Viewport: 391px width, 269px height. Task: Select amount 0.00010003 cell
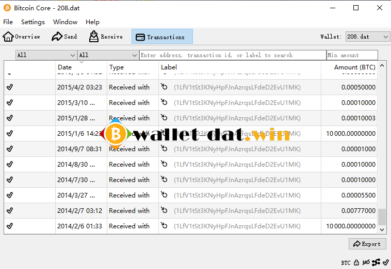click(349, 118)
